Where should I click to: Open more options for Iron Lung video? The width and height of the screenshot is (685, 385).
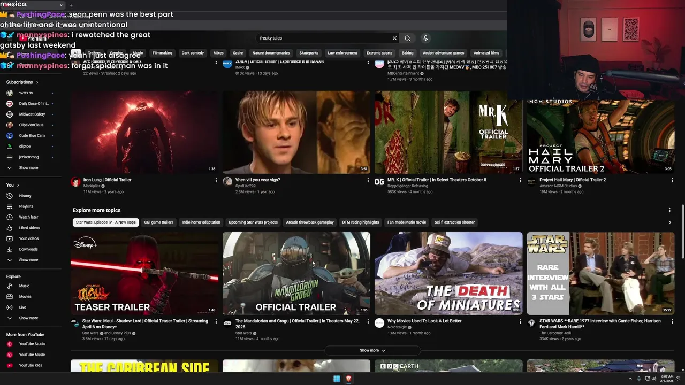(x=216, y=180)
